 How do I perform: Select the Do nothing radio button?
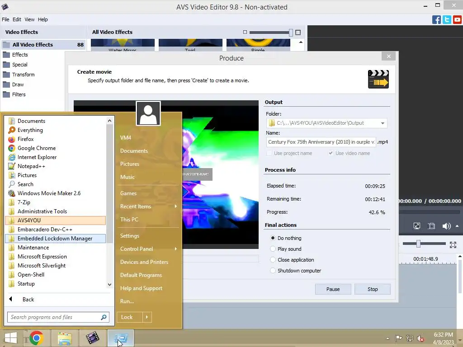[273, 238]
